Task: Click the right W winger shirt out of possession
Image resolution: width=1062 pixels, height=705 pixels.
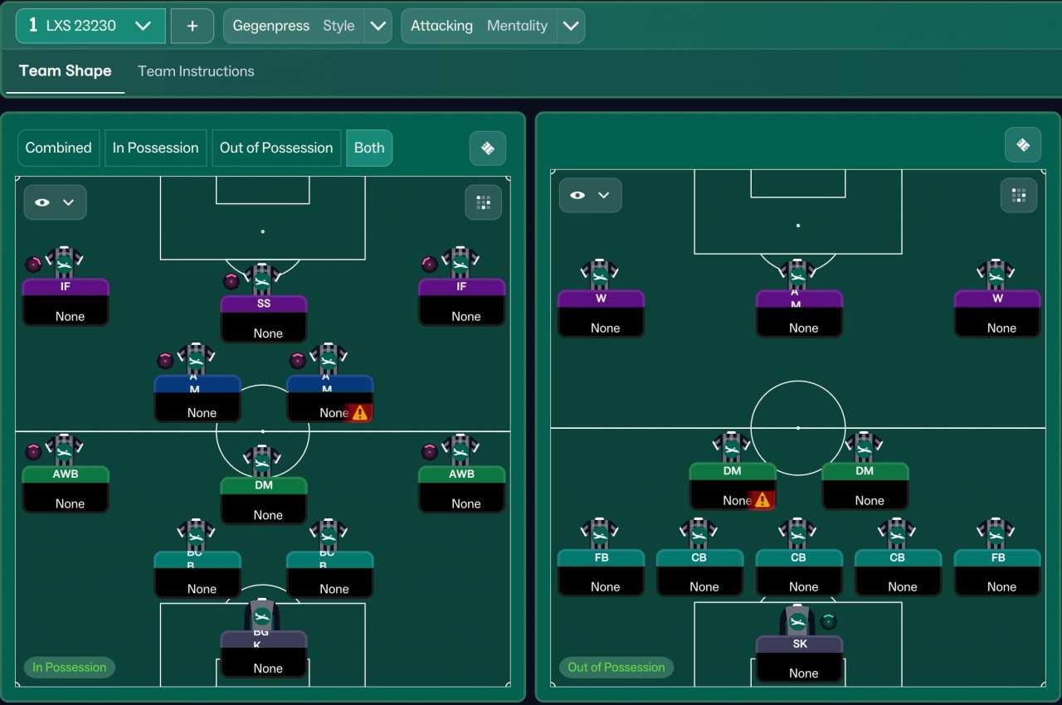Action: point(996,275)
